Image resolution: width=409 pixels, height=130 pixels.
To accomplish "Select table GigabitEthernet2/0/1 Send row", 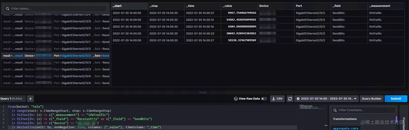I will tap(55, 42).
